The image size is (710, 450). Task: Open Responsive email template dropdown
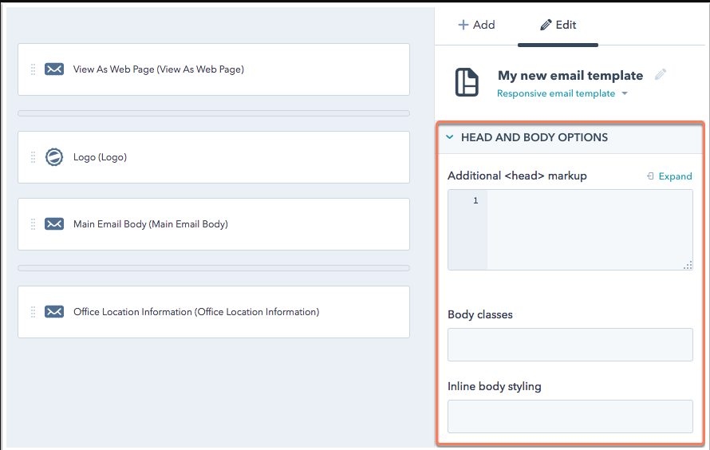coord(562,93)
